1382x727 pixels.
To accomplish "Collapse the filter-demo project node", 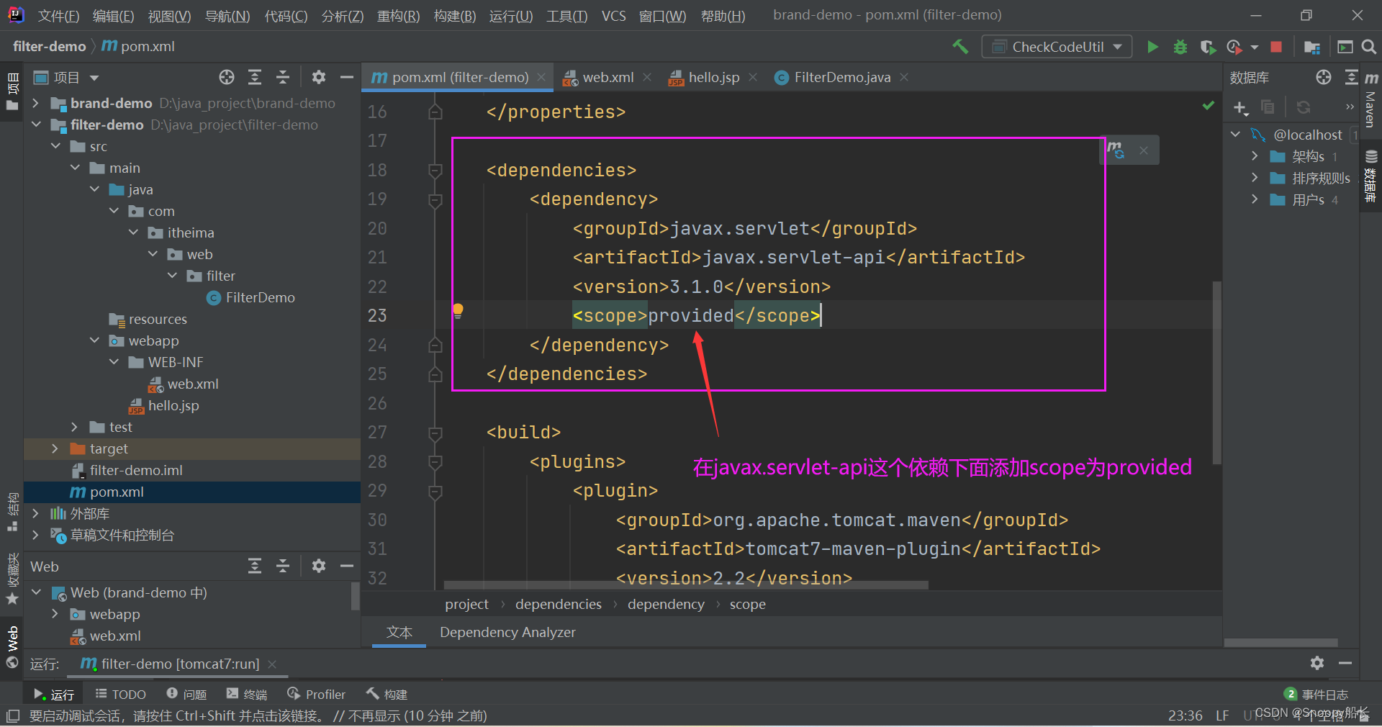I will coord(36,125).
